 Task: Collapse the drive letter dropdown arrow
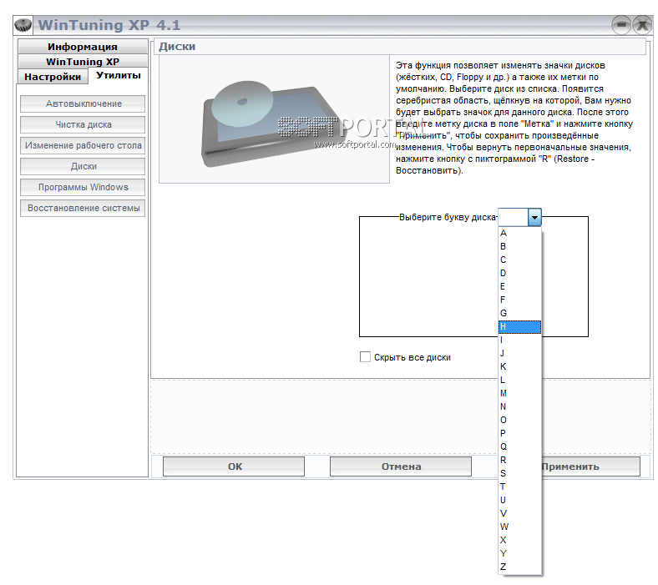(534, 217)
